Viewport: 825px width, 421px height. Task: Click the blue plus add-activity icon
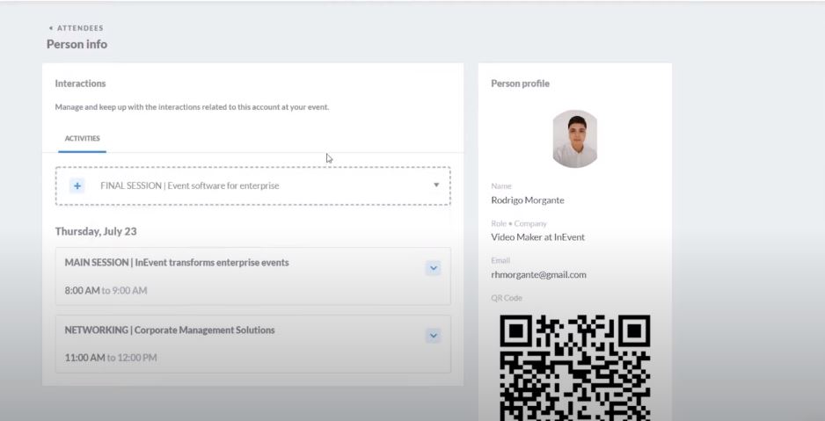point(77,185)
